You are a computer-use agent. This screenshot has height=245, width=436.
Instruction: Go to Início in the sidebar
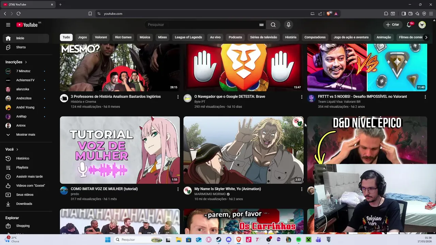(x=26, y=38)
